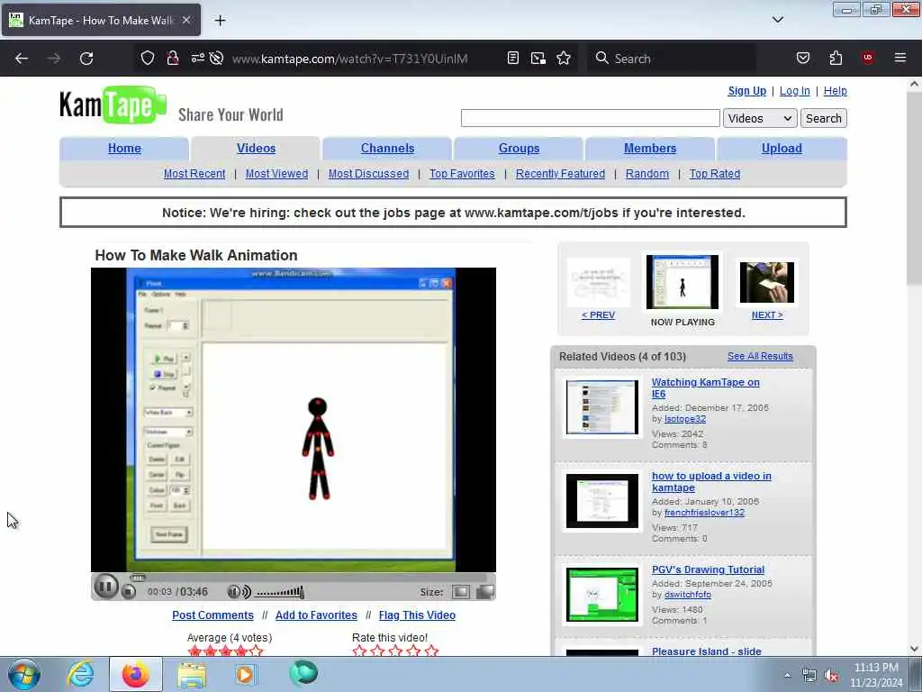Go to the next video via NEXT link
The height and width of the screenshot is (692, 922).
coord(767,314)
